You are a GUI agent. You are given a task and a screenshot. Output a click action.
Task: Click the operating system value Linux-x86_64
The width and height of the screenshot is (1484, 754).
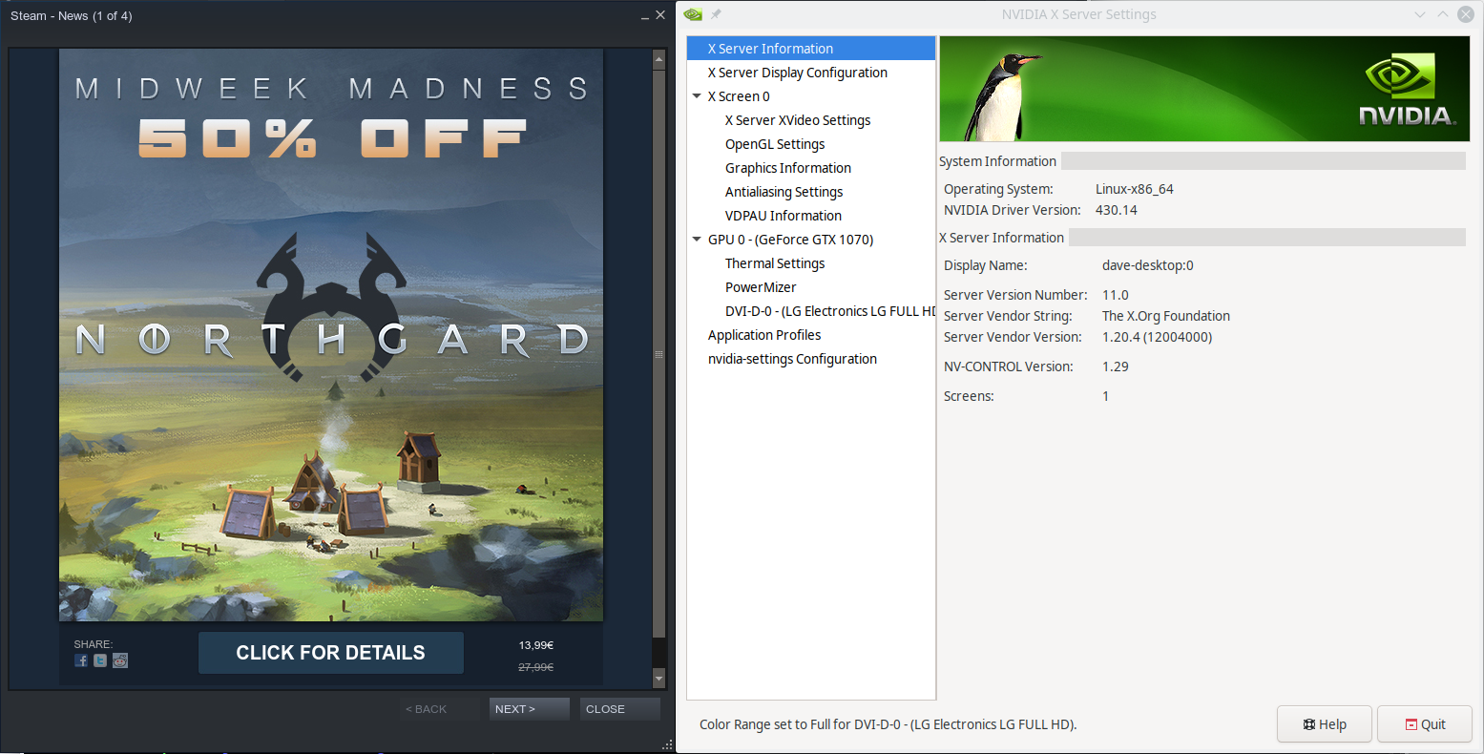tap(1135, 189)
